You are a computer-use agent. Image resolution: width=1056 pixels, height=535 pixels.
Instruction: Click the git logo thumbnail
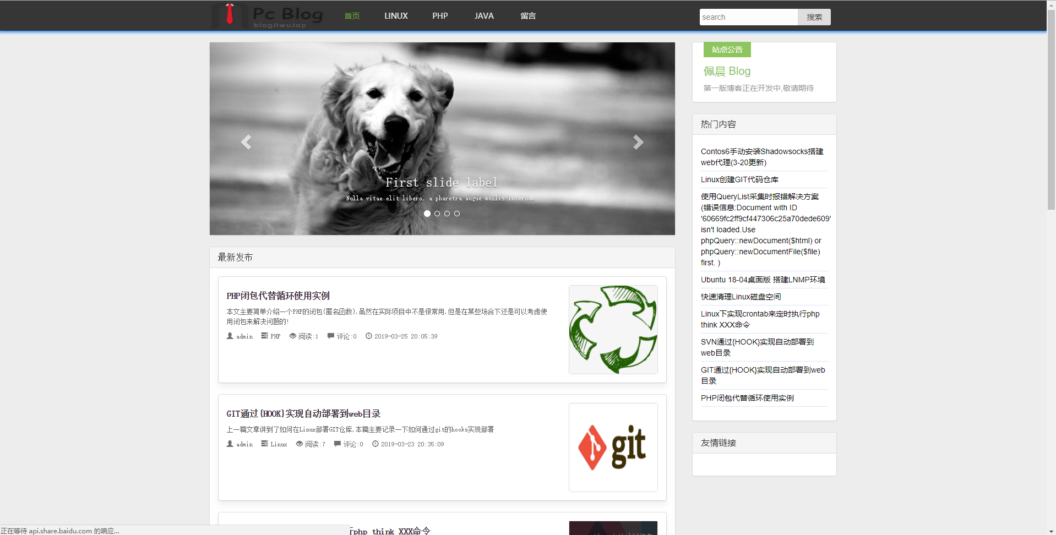coord(613,447)
